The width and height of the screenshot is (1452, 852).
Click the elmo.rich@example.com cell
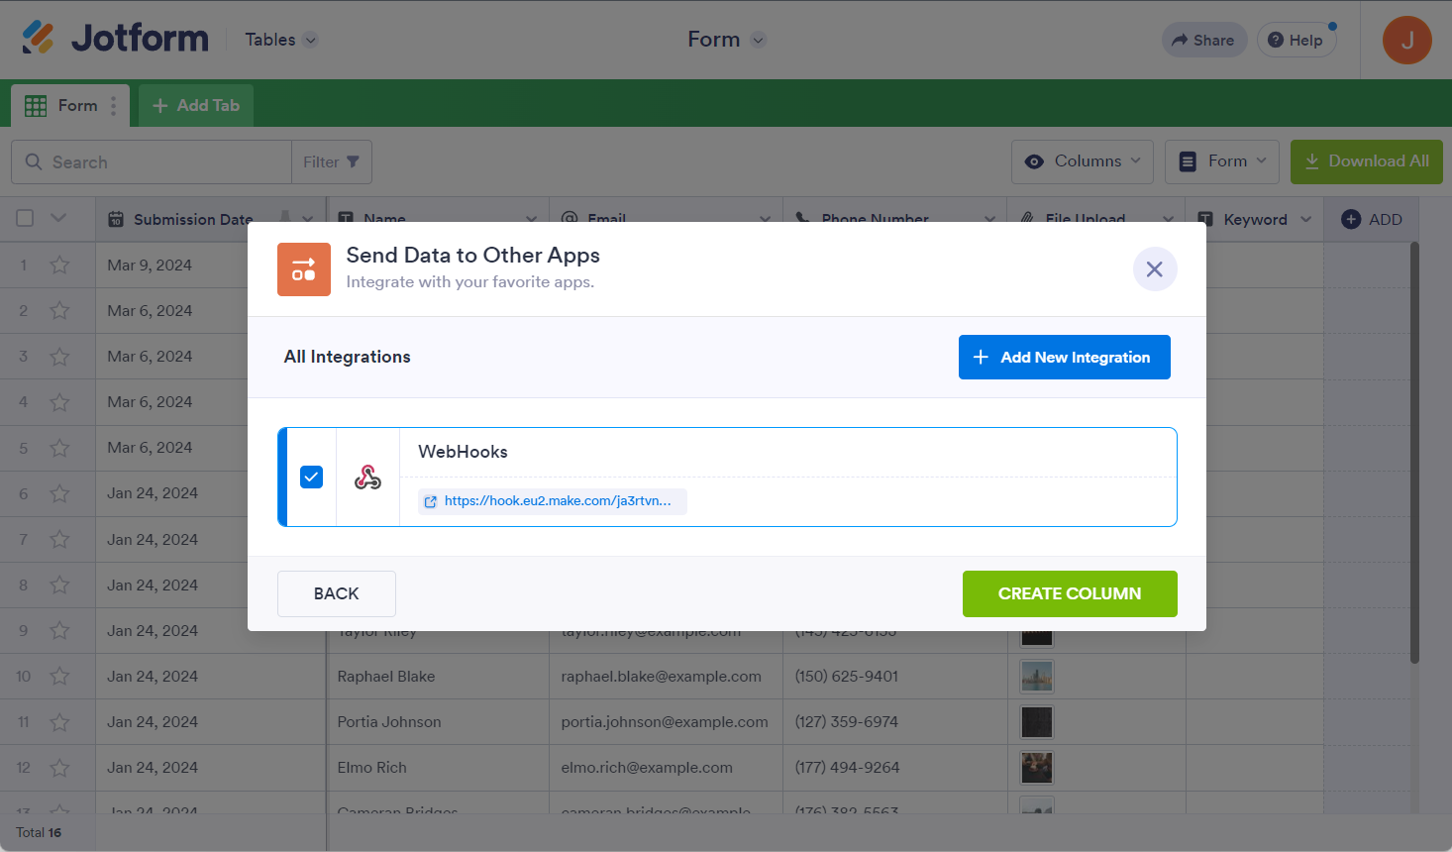666,768
